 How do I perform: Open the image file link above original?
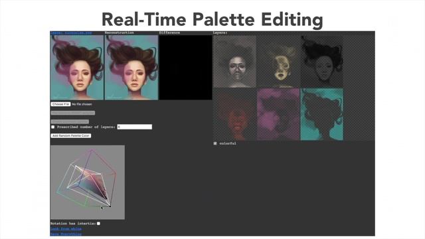[71, 33]
